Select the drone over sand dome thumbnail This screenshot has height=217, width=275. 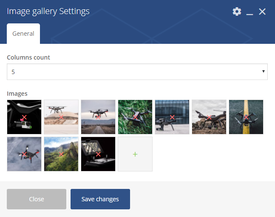61,117
